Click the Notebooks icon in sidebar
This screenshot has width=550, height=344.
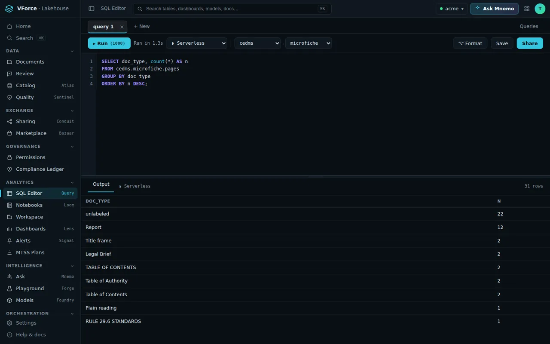click(x=9, y=205)
